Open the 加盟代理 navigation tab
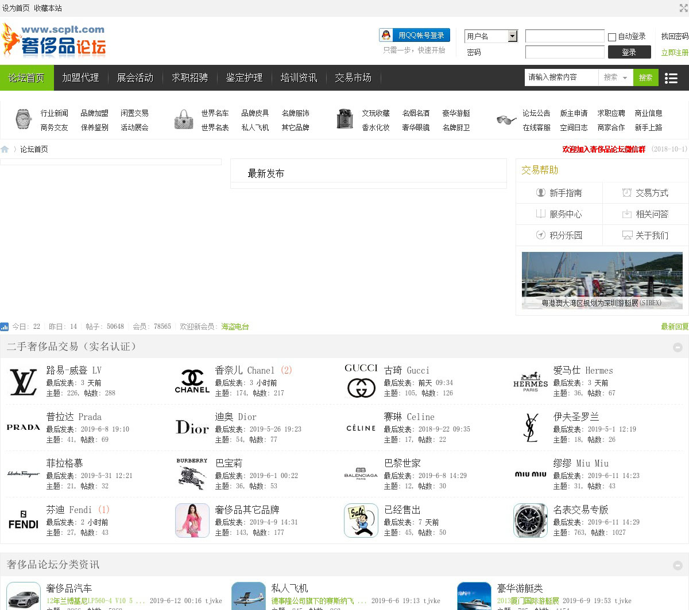Viewport: 689px width, 610px height. click(80, 78)
